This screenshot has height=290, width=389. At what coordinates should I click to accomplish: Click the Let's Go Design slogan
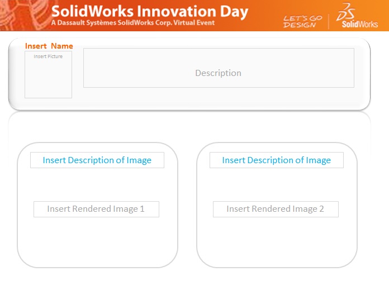tap(302, 21)
